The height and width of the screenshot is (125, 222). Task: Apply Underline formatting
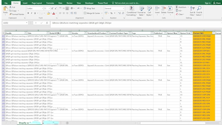pyautogui.click(x=35, y=13)
